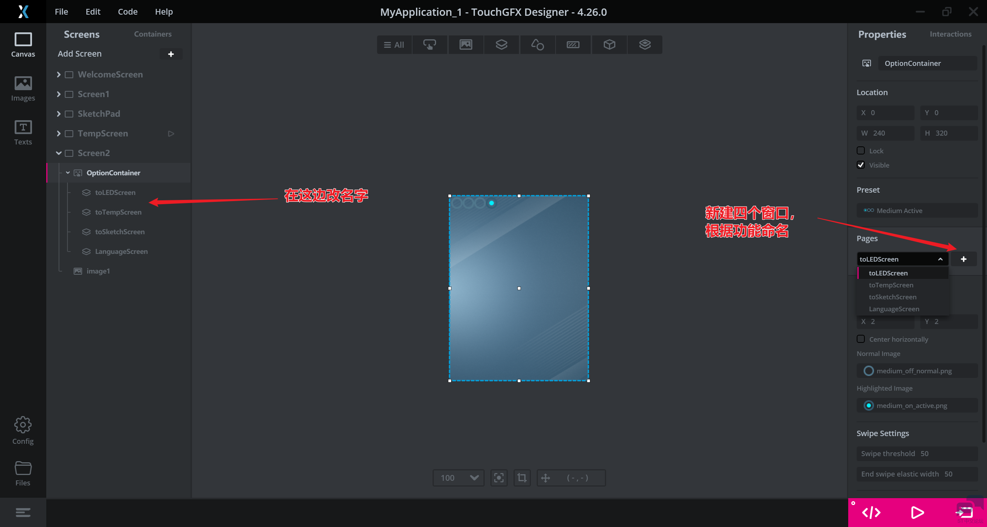Add a new page with plus button

click(963, 259)
